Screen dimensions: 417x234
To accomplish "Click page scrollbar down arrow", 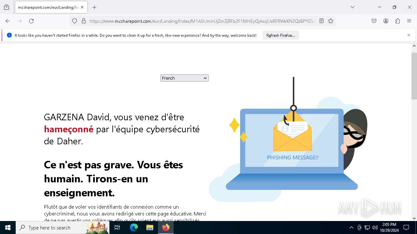I will tap(414, 218).
